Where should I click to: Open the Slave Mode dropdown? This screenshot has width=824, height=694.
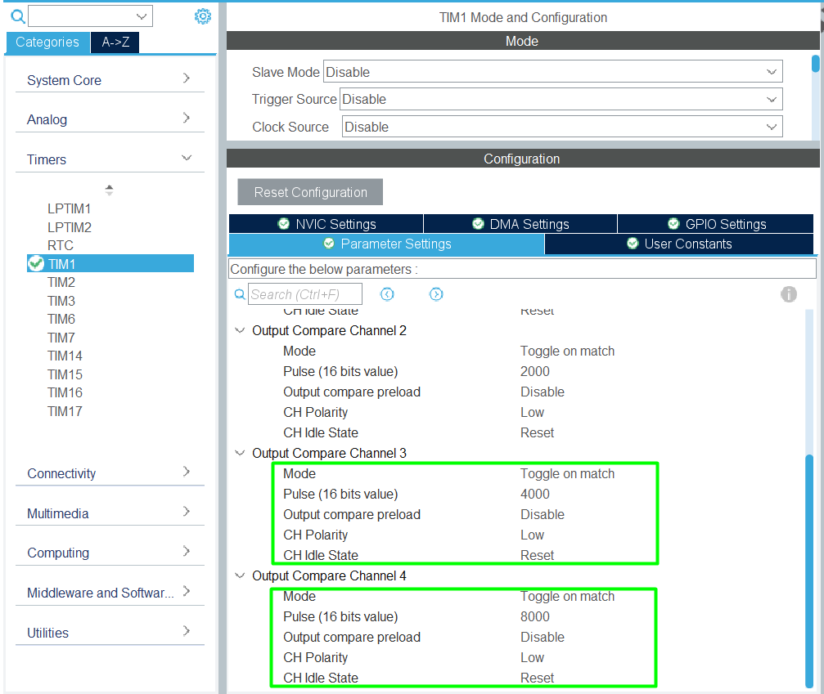pos(552,72)
